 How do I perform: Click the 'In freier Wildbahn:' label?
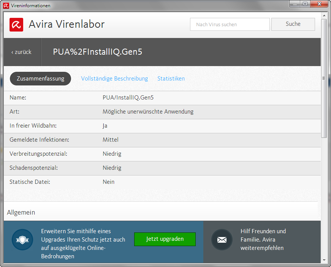pyautogui.click(x=33, y=126)
